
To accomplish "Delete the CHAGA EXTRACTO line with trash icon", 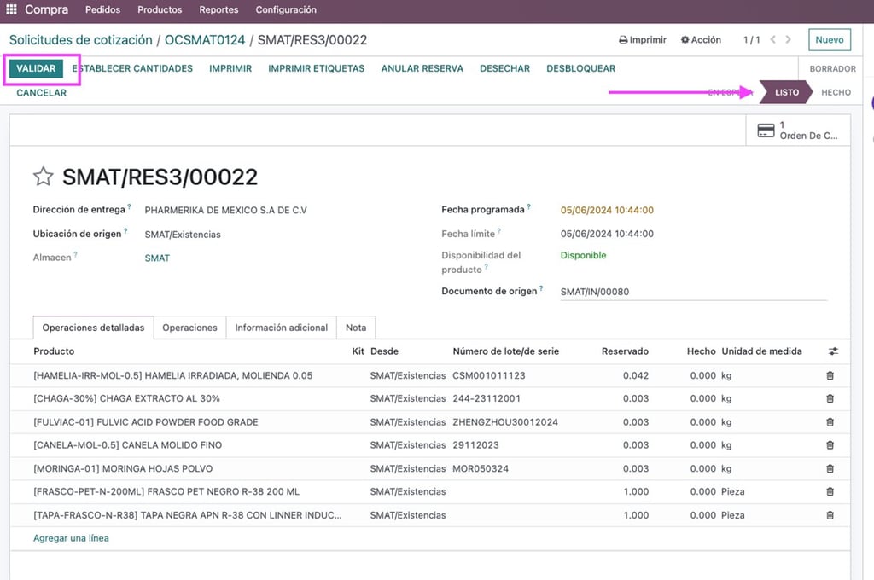I will pos(830,398).
